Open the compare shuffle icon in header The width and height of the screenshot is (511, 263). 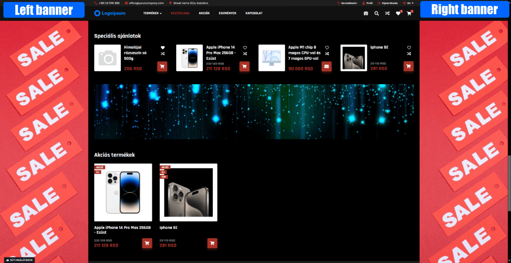point(387,13)
